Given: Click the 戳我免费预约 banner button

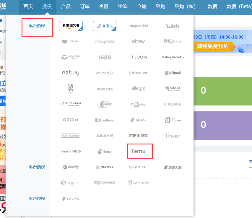Looking at the screenshot, I should (213, 46).
